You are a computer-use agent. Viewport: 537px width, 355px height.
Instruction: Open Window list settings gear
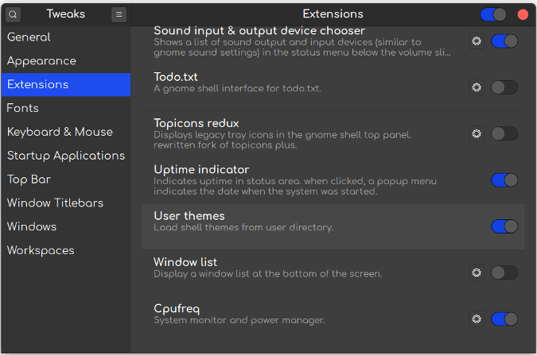pos(477,272)
